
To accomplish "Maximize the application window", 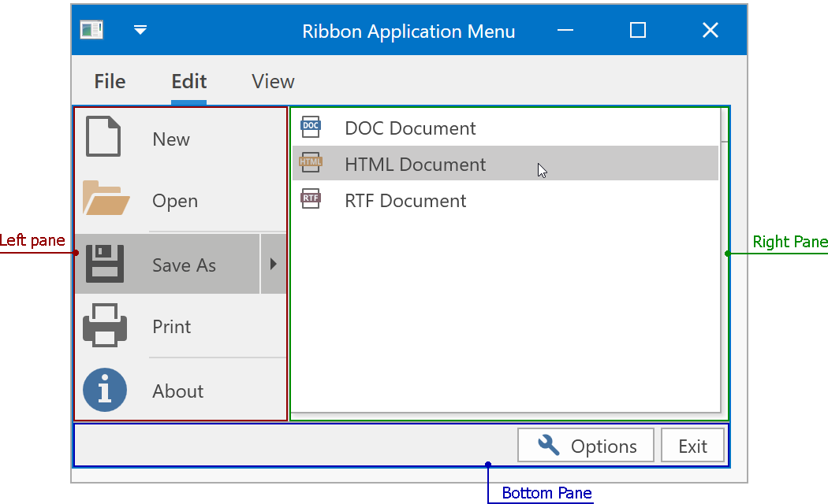I will tap(638, 30).
